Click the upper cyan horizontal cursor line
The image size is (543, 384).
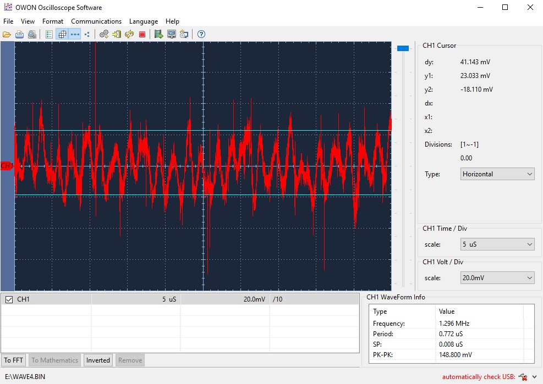coord(203,130)
